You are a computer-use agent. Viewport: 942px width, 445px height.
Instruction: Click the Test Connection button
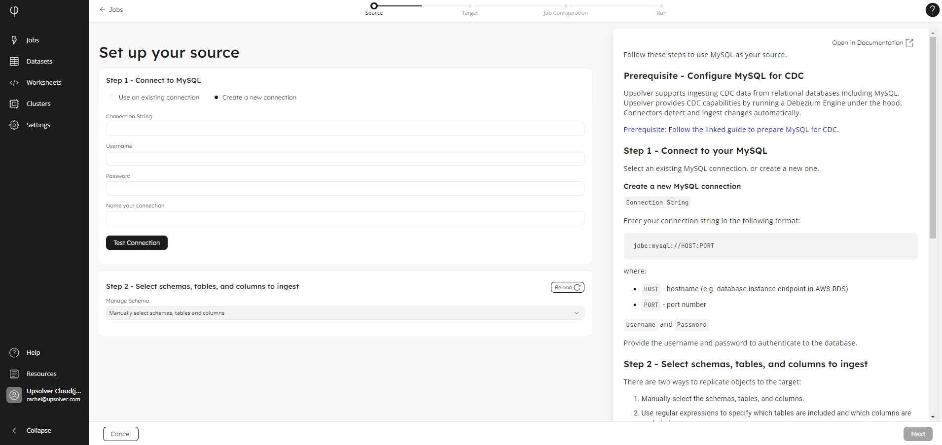[x=137, y=243]
